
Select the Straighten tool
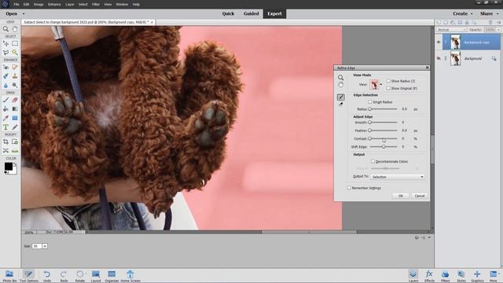coord(15,150)
